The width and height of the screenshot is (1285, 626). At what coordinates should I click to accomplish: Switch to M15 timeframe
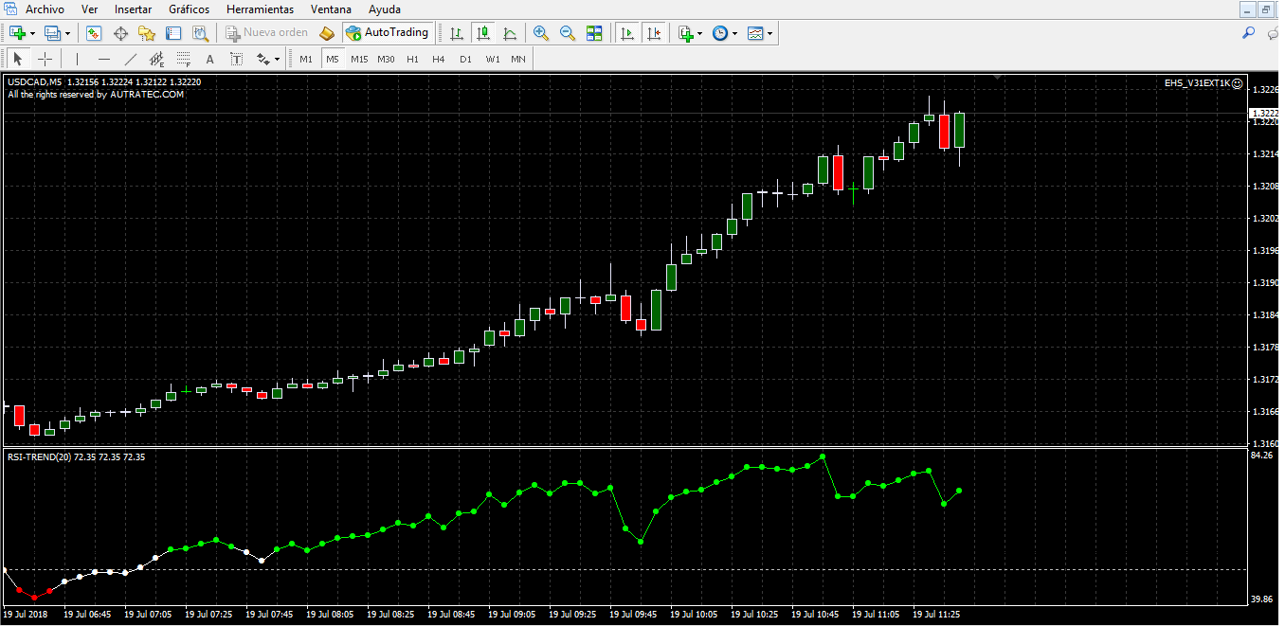pos(359,59)
